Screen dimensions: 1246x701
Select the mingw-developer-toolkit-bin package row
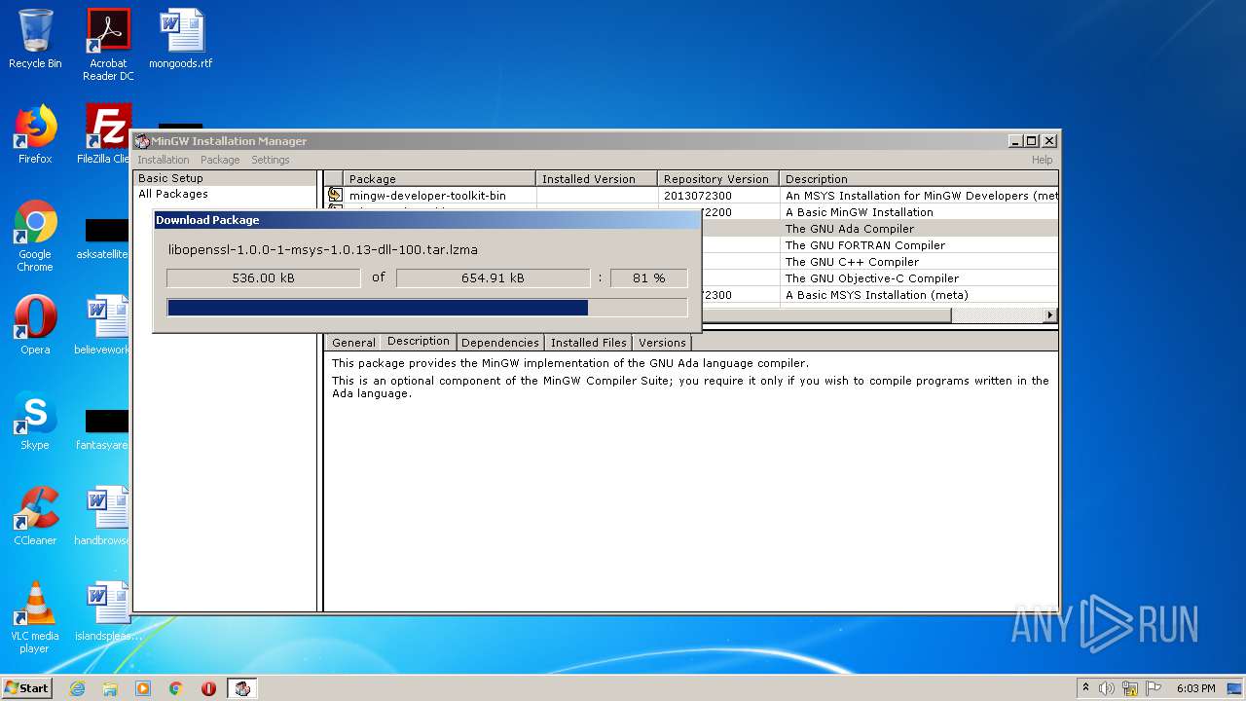pyautogui.click(x=691, y=196)
